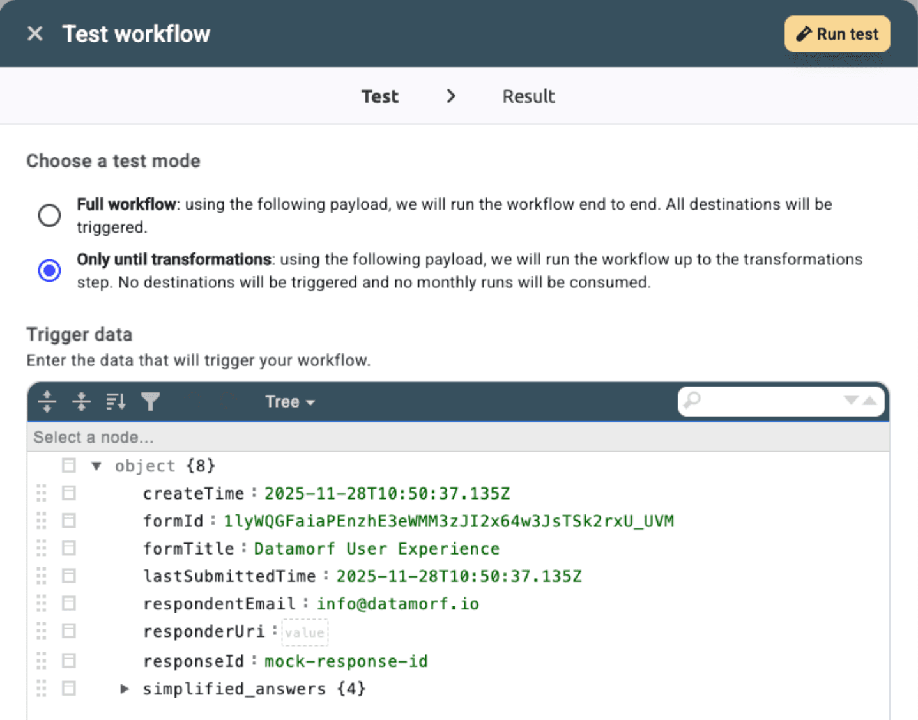This screenshot has height=720, width=918.
Task: Open action menu for responseId row
Action: pos(68,661)
